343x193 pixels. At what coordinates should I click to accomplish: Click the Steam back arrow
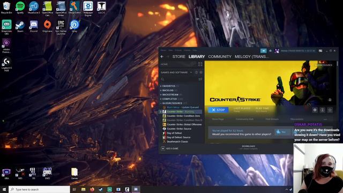(x=162, y=57)
